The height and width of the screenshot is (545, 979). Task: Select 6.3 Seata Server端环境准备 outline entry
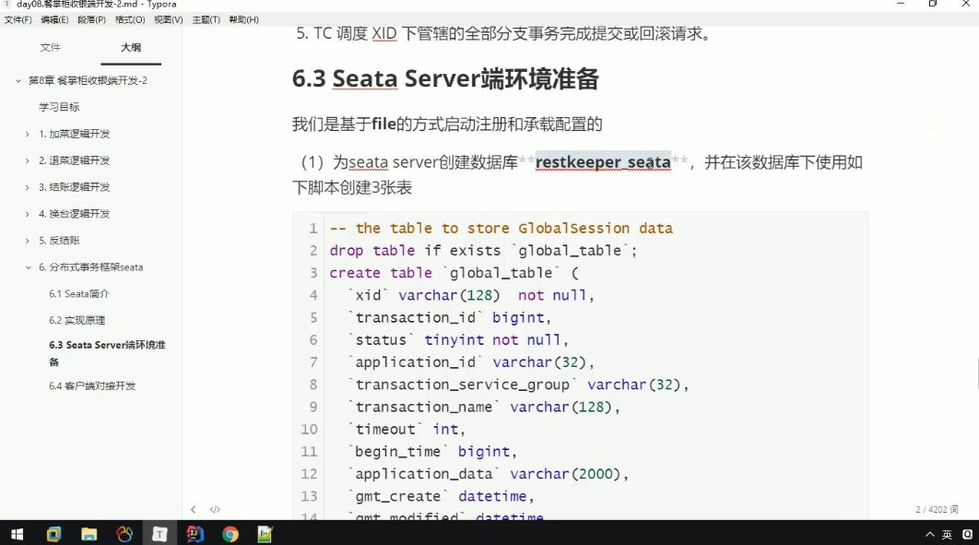[107, 353]
